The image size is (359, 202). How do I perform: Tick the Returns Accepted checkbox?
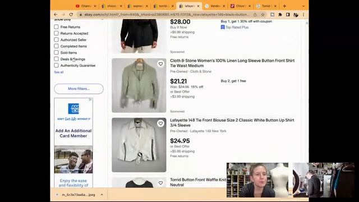pos(56,33)
